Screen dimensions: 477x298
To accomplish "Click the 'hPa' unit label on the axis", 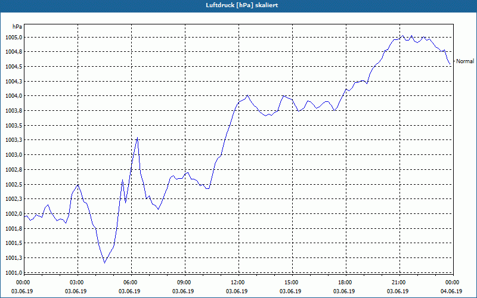I will (17, 27).
